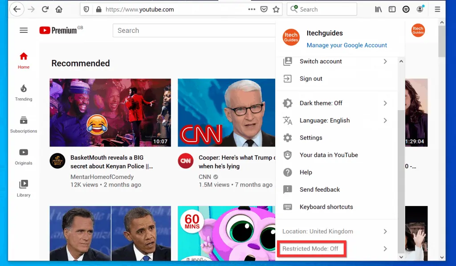456x266 pixels.
Task: Open the Firefox Library icon
Action: point(379,9)
